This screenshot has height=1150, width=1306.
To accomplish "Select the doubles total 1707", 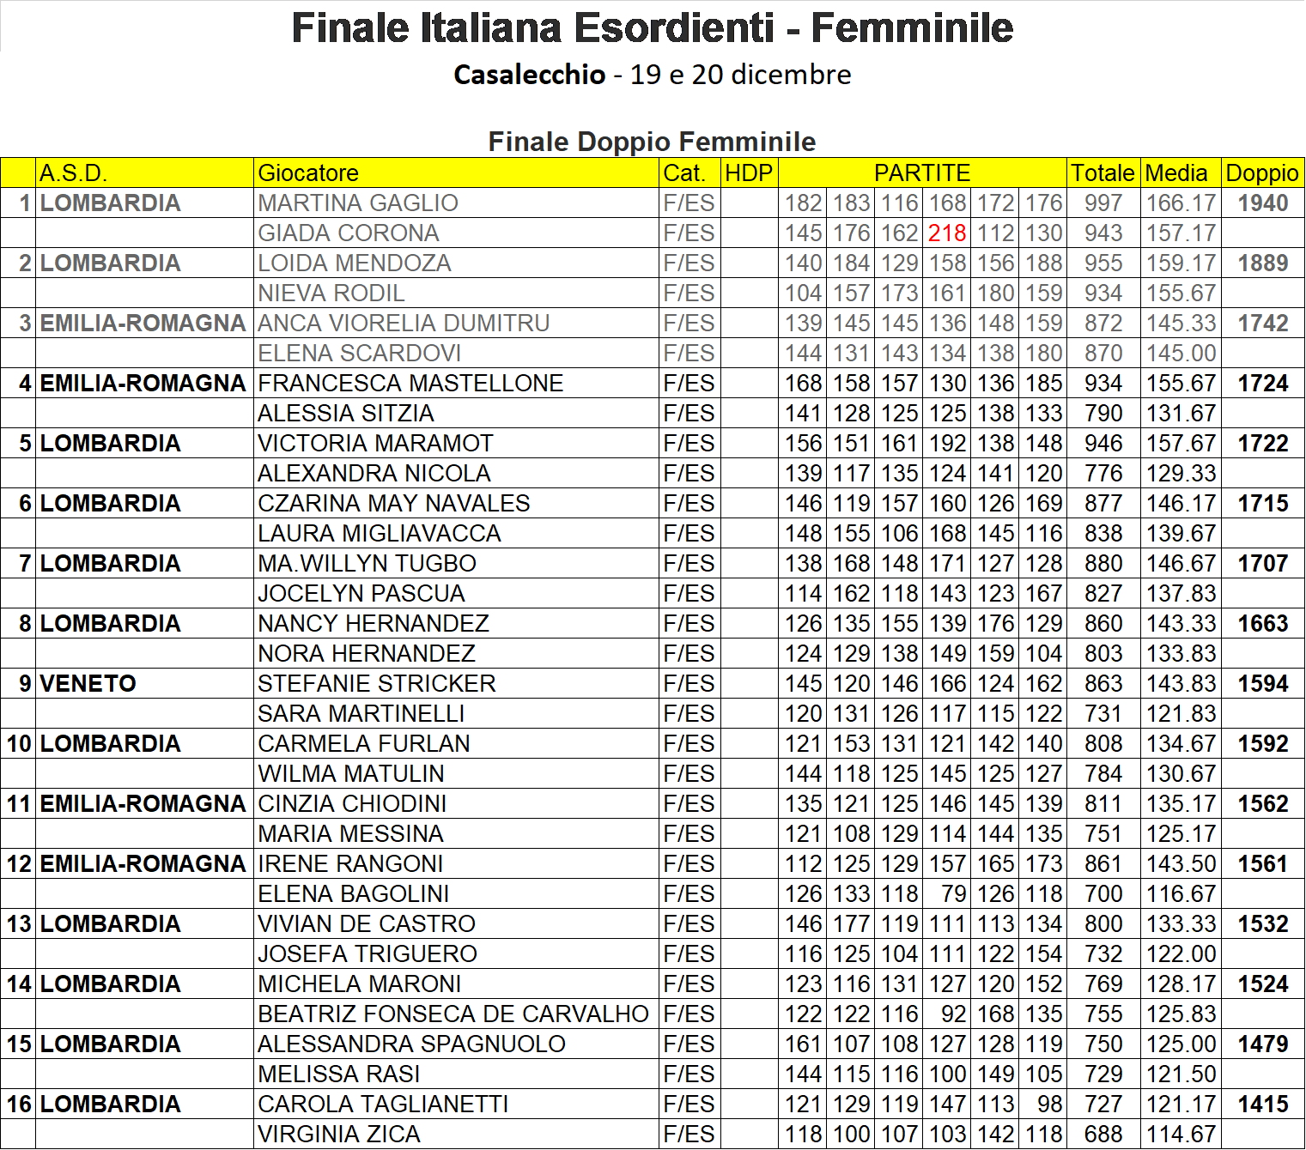I will 1263,564.
